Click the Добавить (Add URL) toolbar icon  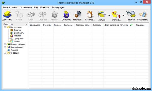point(7,14)
